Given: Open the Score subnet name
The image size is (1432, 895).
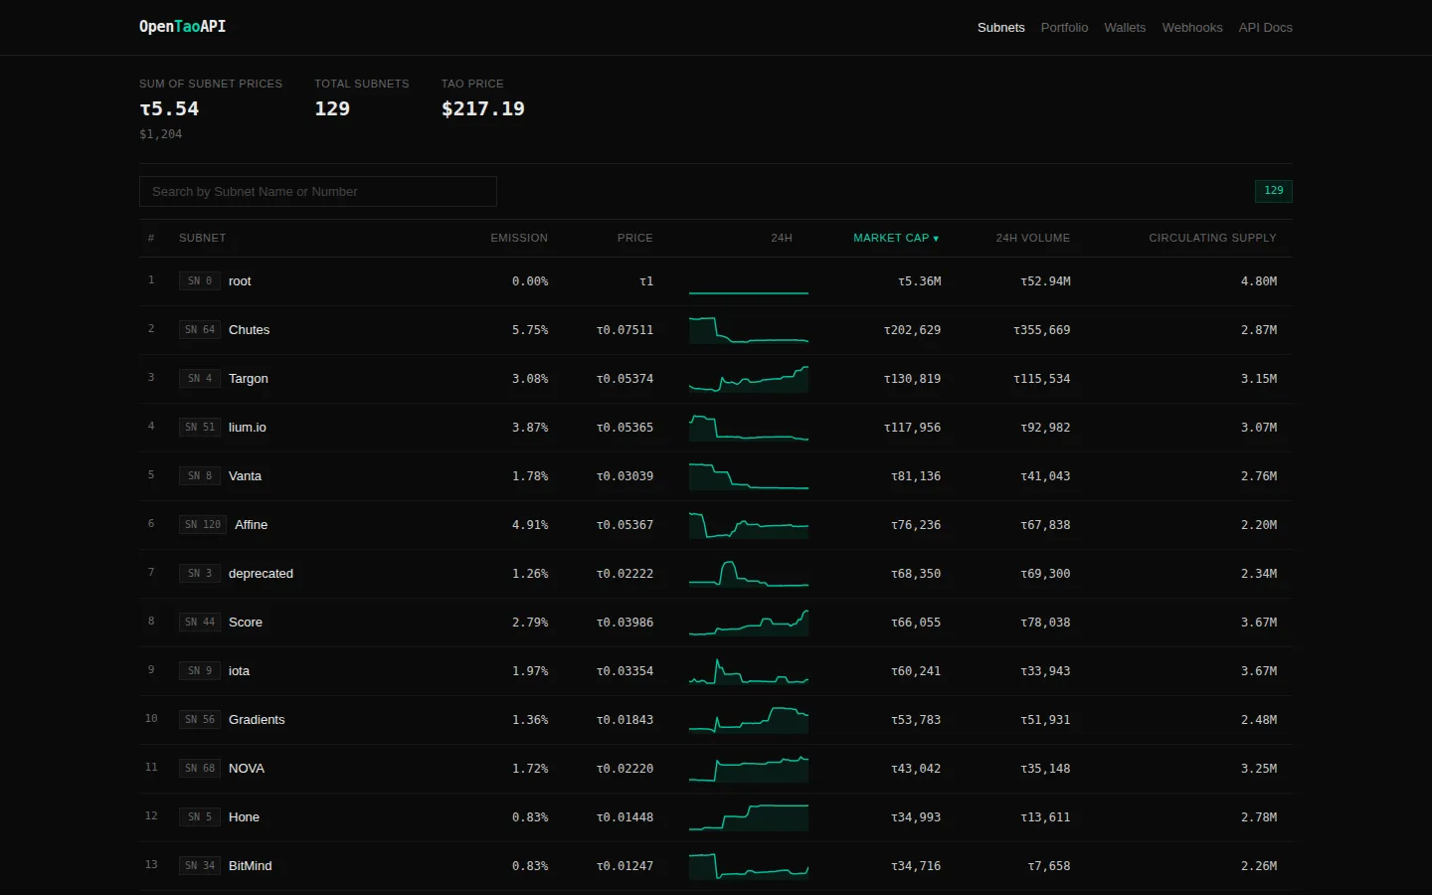Looking at the screenshot, I should (x=246, y=623).
